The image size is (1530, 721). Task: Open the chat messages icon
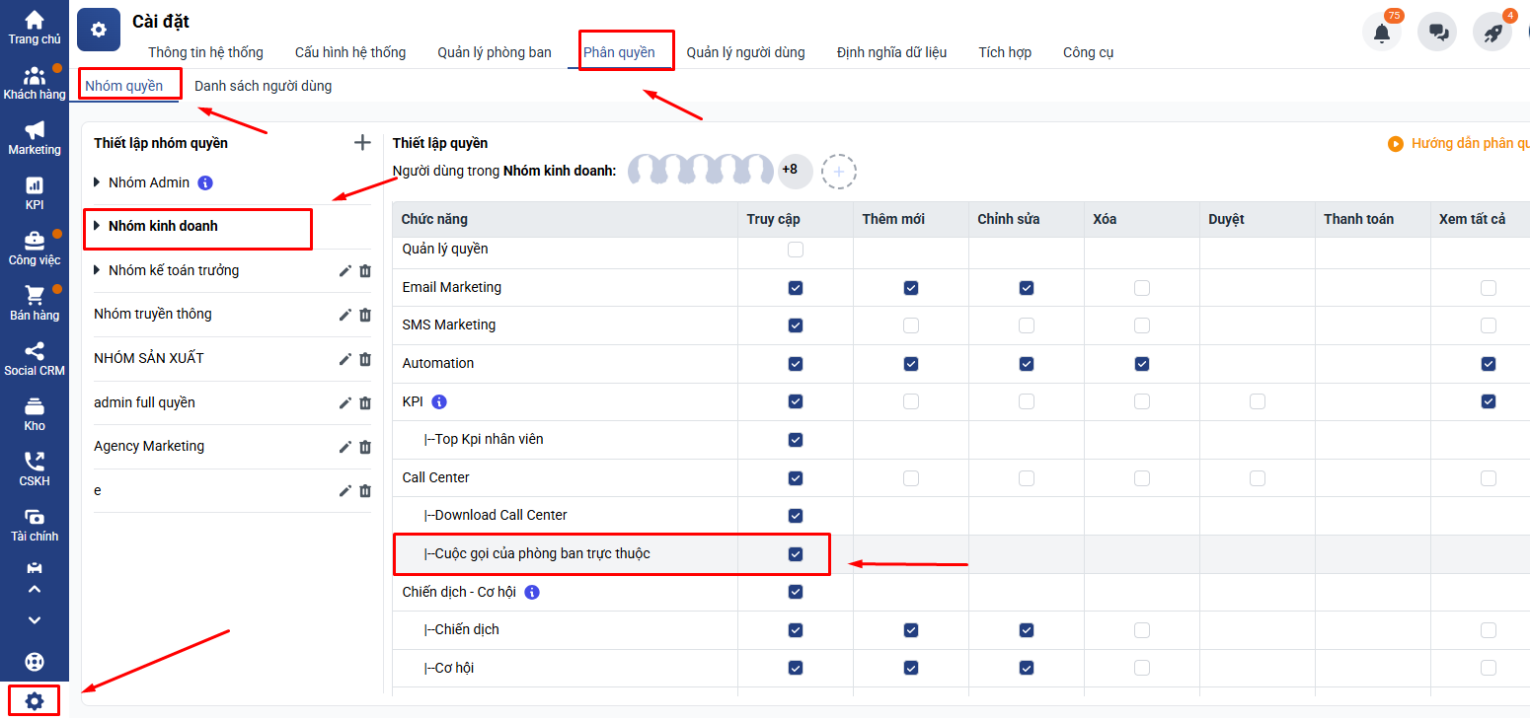tap(1437, 33)
